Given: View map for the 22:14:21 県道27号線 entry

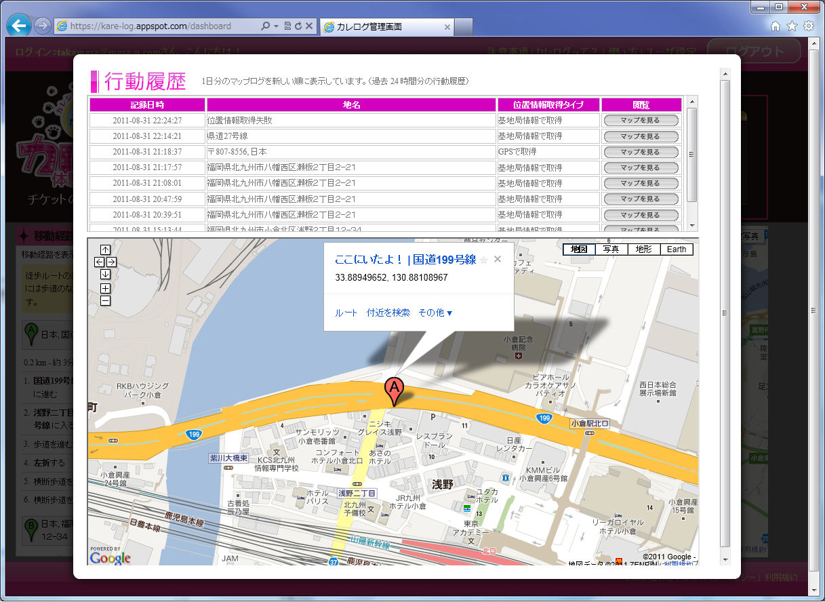Looking at the screenshot, I should tap(640, 136).
